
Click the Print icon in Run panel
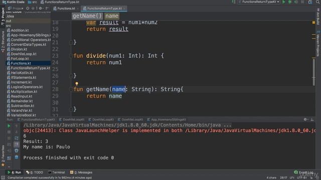click(17, 150)
